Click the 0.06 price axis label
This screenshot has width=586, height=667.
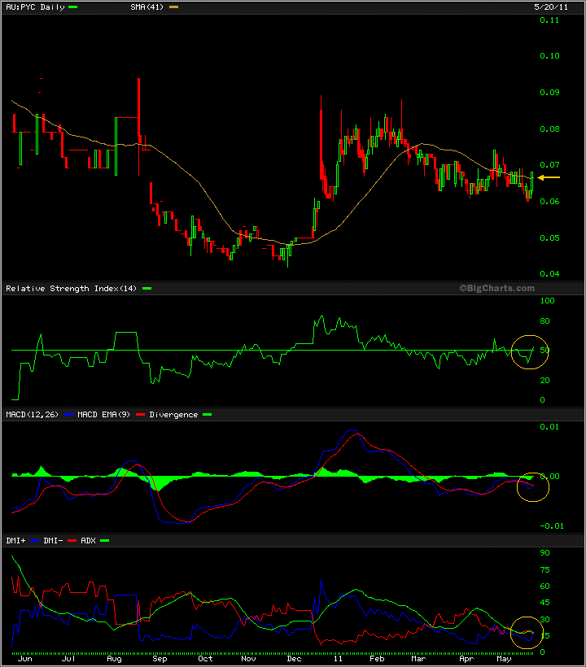click(549, 201)
